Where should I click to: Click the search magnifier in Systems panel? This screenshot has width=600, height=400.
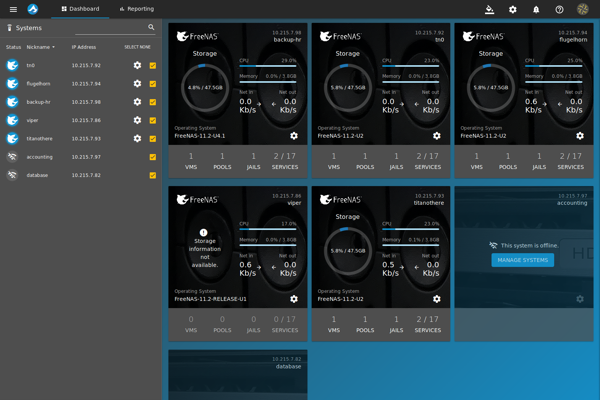point(151,27)
